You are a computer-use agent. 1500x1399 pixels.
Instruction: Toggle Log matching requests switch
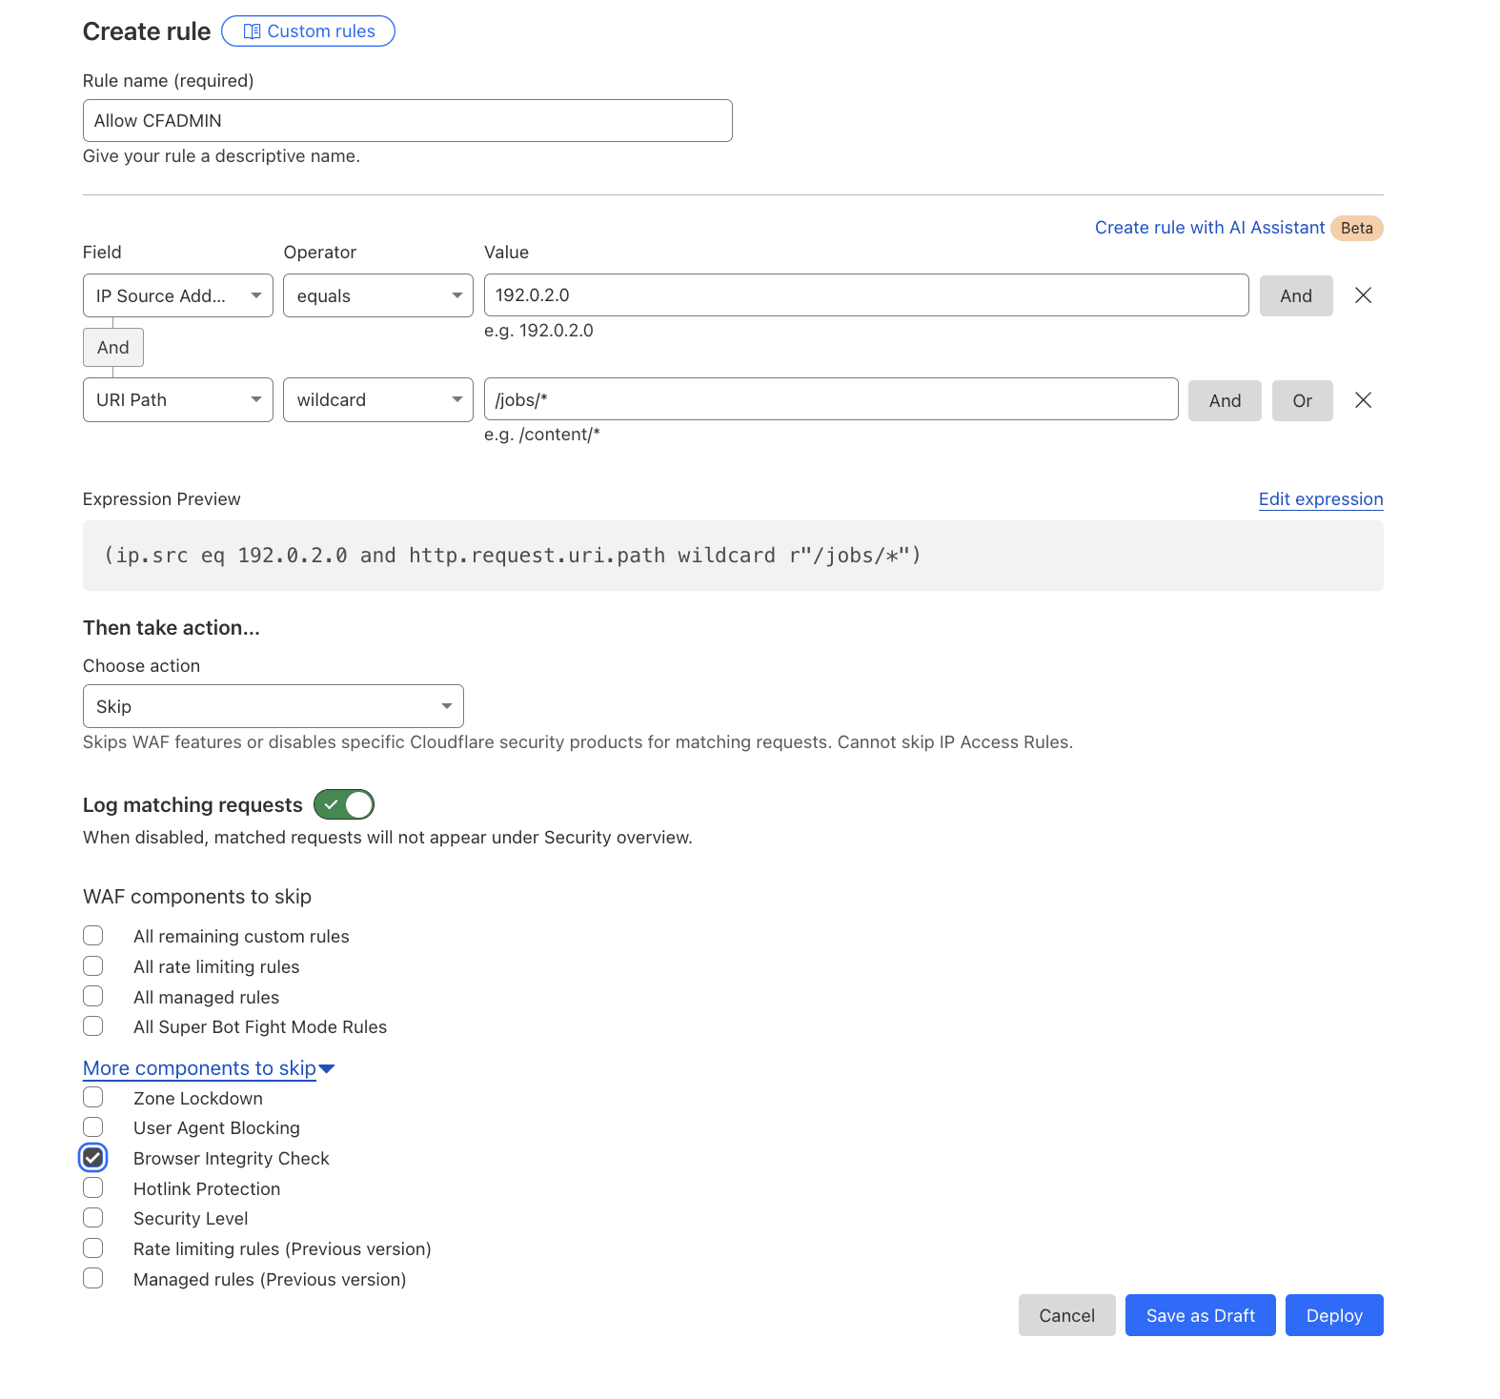pos(344,805)
